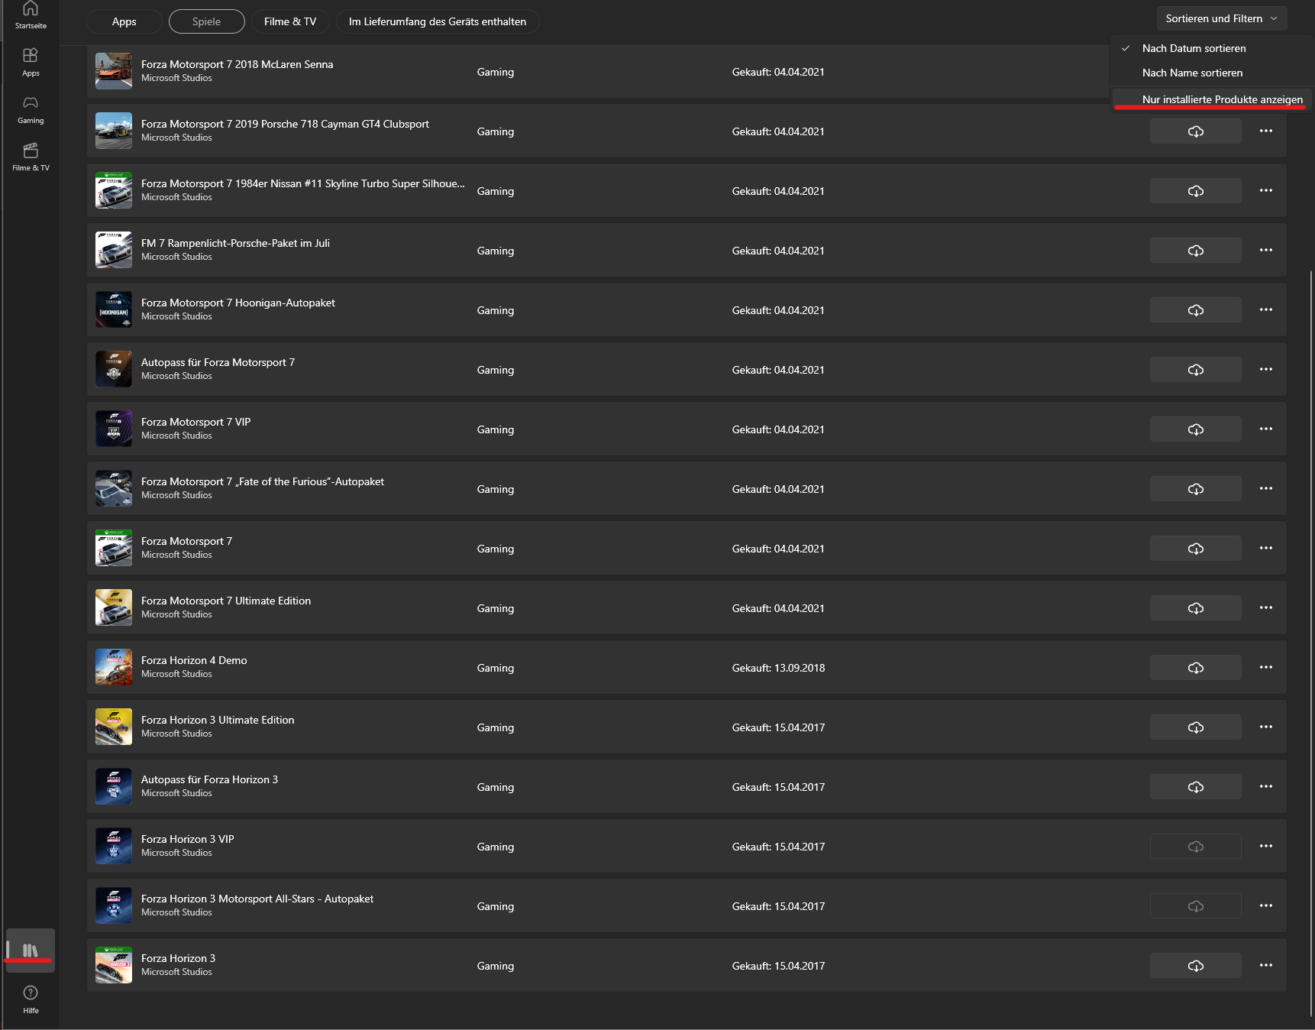Expand the Sortieren und Filtern dropdown

coord(1222,18)
